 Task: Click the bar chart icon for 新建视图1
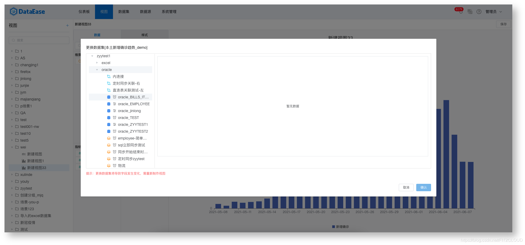click(x=24, y=161)
